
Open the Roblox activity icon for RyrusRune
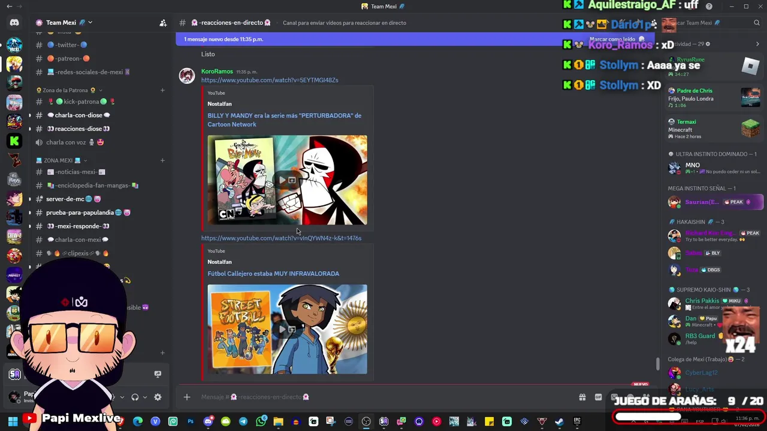point(750,66)
